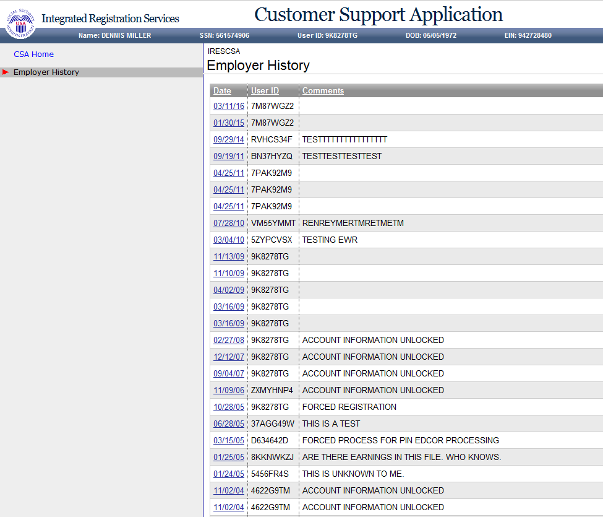
Task: Click user ID ZXMYHNP4
Action: (x=272, y=390)
